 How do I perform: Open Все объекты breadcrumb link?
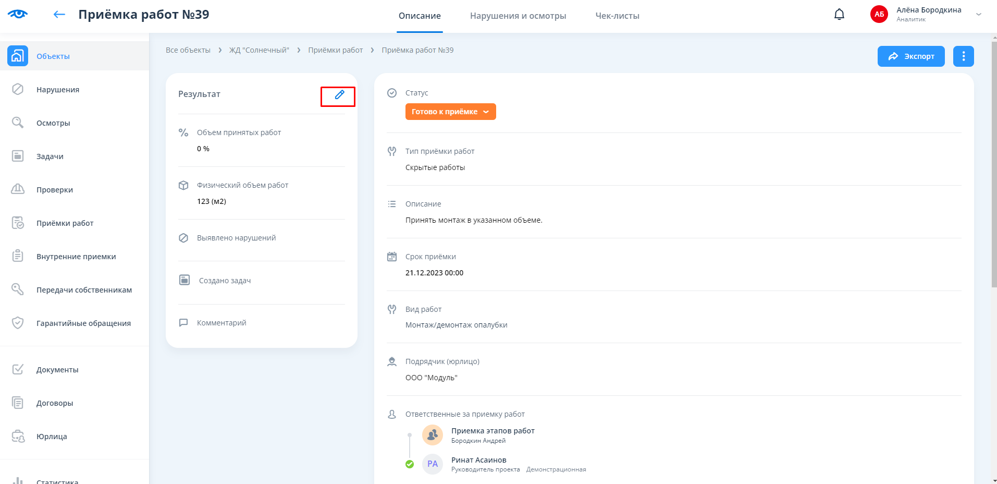point(188,50)
